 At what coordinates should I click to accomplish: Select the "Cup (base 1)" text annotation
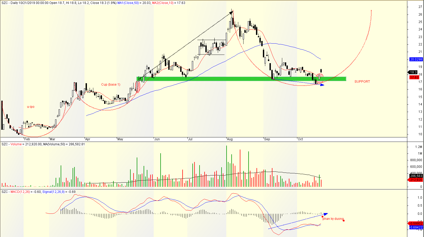pos(111,85)
